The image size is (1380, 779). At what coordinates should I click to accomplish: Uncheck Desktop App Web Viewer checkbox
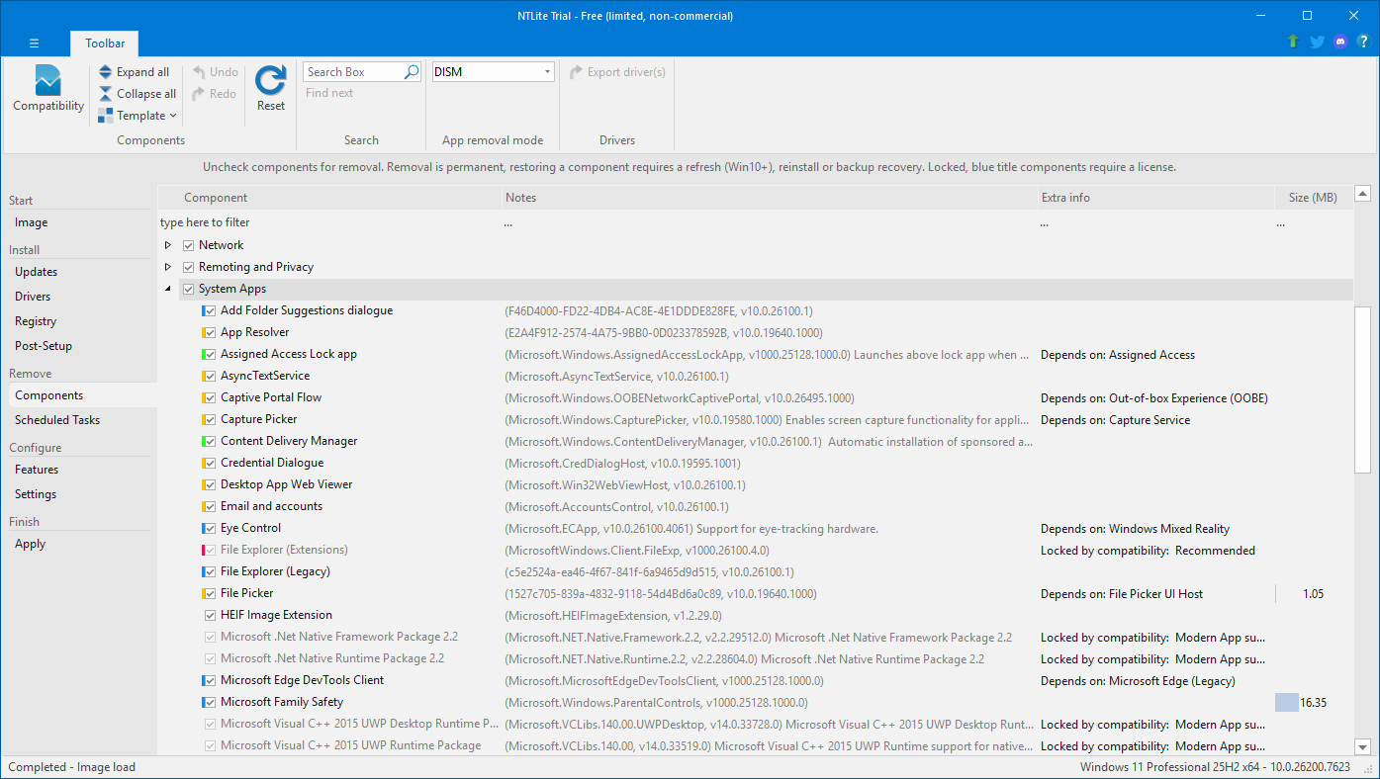coord(210,484)
